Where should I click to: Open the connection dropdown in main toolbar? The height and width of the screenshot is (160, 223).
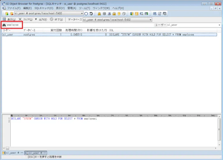point(82,13)
